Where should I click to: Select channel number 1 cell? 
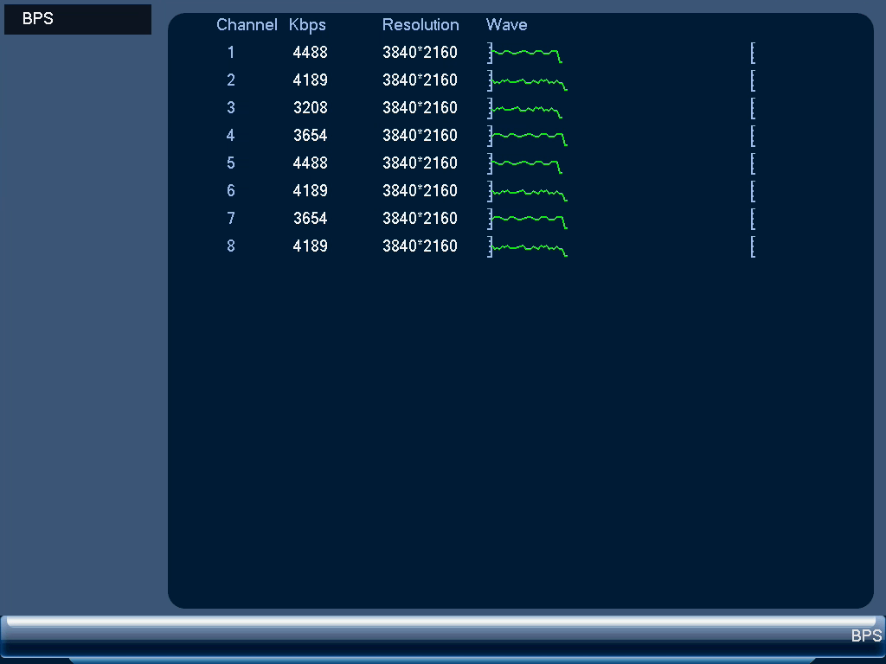coord(230,53)
